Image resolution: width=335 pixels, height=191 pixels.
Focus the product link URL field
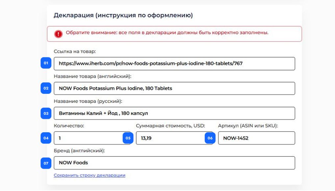tap(174, 64)
